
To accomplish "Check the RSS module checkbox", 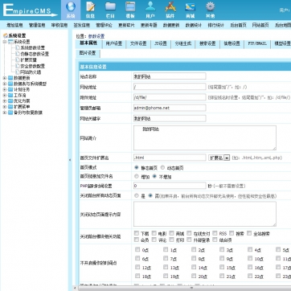I will click(215, 233).
